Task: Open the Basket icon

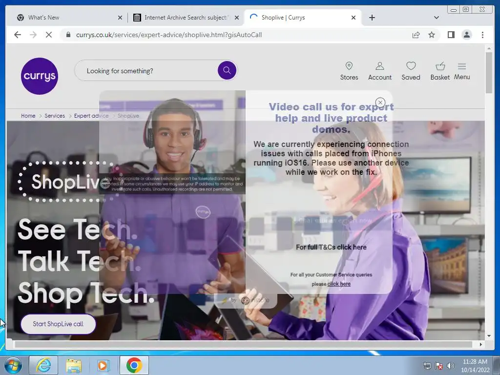Action: 440,71
